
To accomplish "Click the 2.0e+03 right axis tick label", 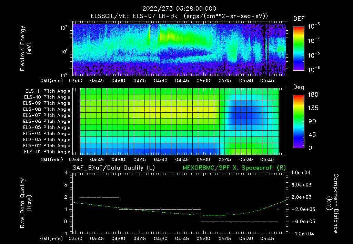I will pyautogui.click(x=301, y=197).
